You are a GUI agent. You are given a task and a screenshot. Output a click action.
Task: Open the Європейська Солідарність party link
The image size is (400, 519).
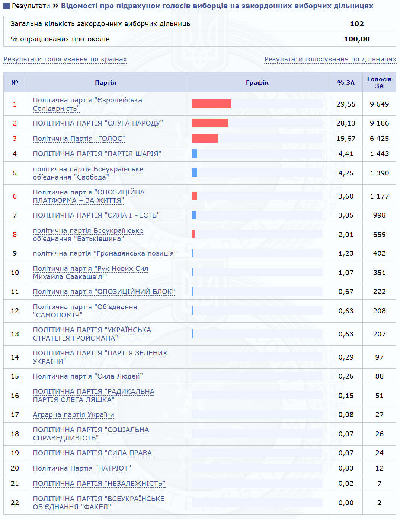pyautogui.click(x=87, y=104)
